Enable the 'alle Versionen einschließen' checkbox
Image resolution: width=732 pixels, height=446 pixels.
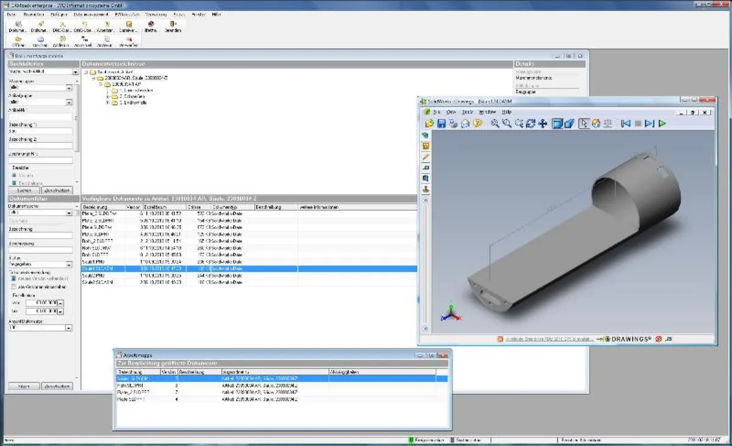13,286
